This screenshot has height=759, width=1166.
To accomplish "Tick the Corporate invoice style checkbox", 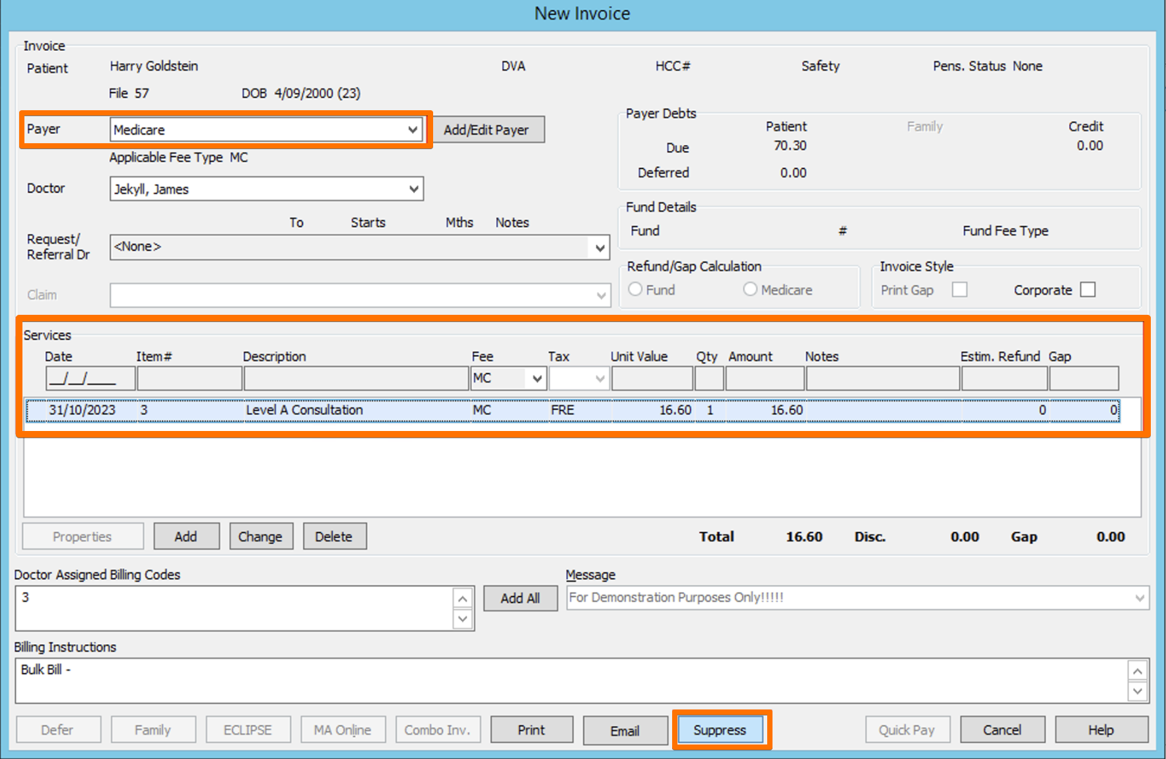I will coord(1088,290).
